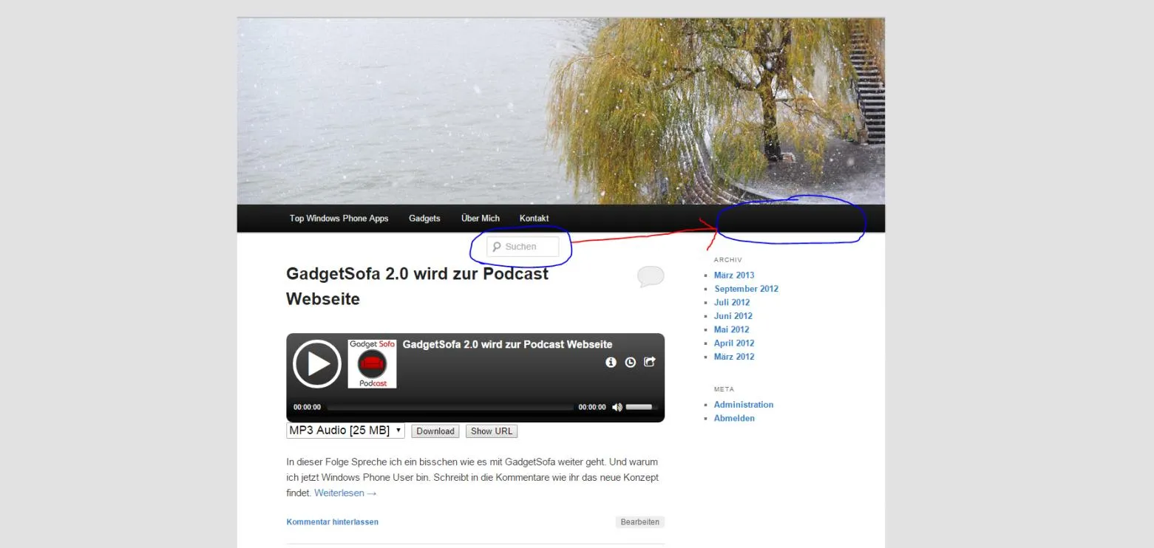The image size is (1154, 548).
Task: Show chapters via clock icon in player
Action: [631, 362]
